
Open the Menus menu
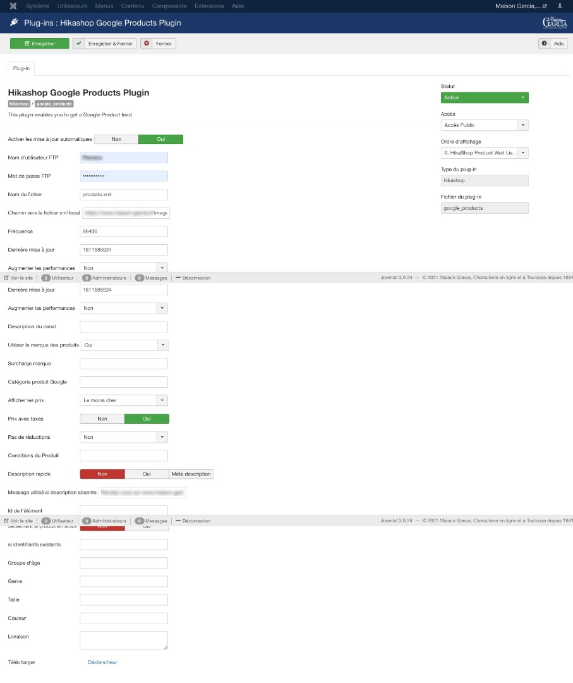click(104, 6)
